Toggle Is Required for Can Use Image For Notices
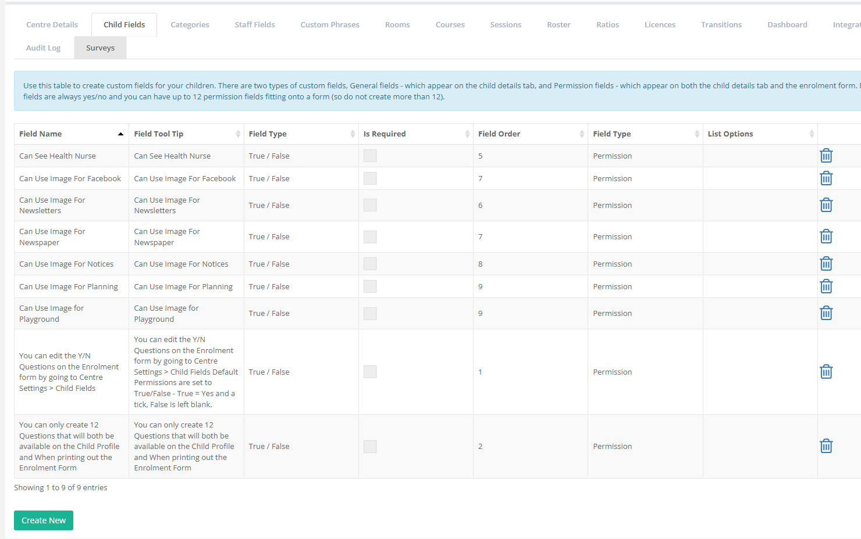 point(370,264)
